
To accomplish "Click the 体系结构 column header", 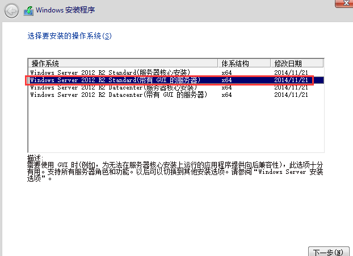I will click(244, 63).
